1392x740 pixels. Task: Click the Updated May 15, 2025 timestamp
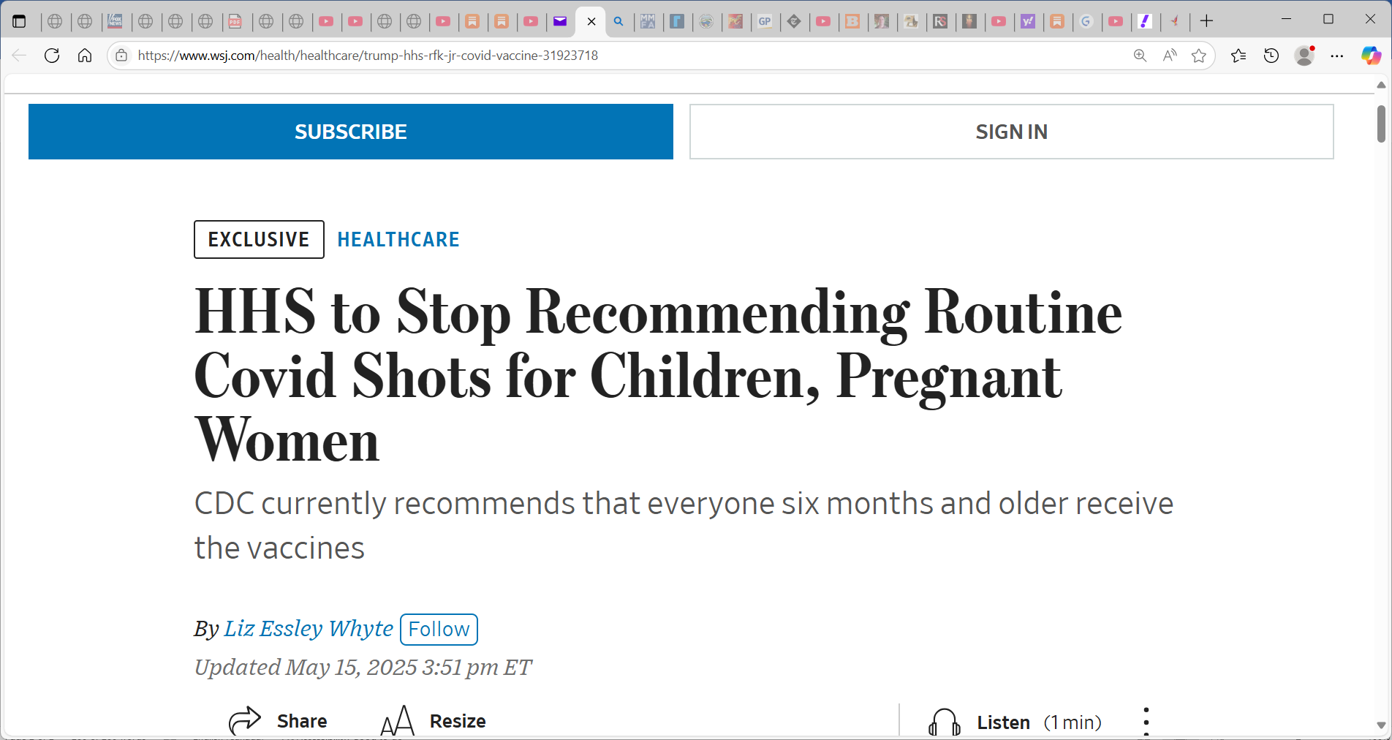[363, 667]
